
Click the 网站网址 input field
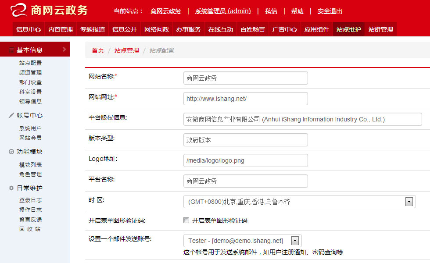245,99
